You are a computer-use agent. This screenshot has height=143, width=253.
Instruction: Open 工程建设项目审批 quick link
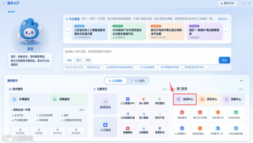73,120
